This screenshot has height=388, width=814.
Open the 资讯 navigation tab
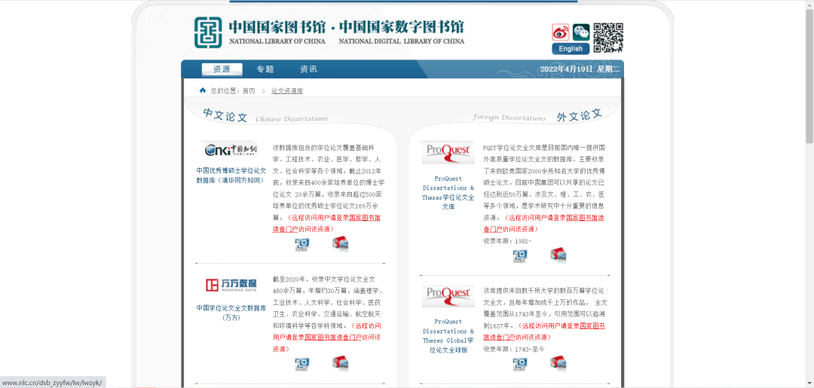coord(308,69)
